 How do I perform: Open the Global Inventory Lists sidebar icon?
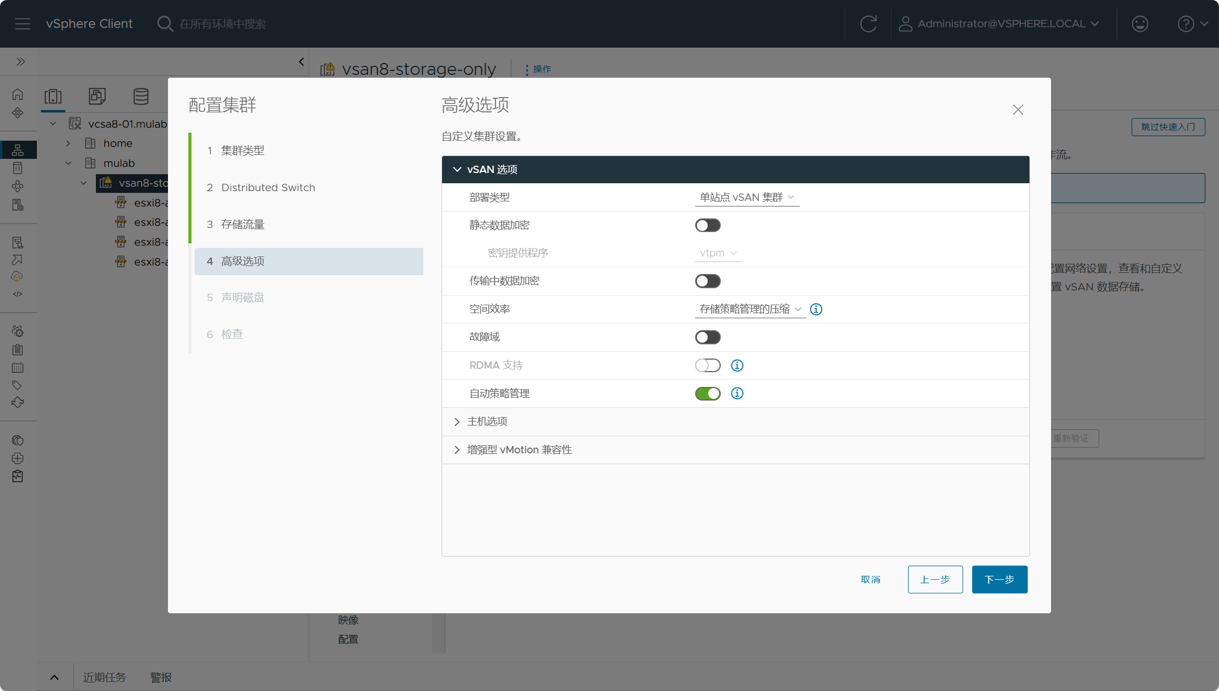click(18, 205)
